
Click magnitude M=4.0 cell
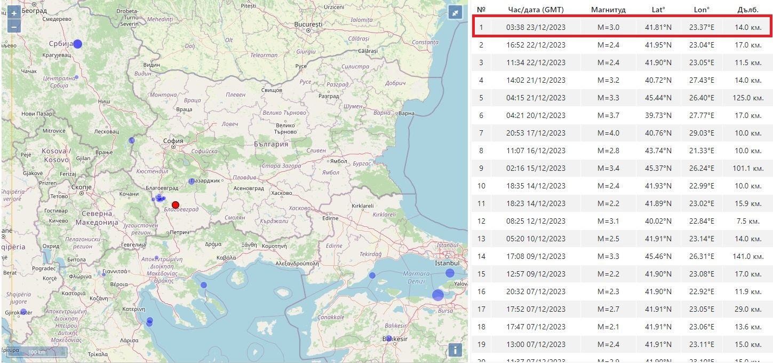608,133
